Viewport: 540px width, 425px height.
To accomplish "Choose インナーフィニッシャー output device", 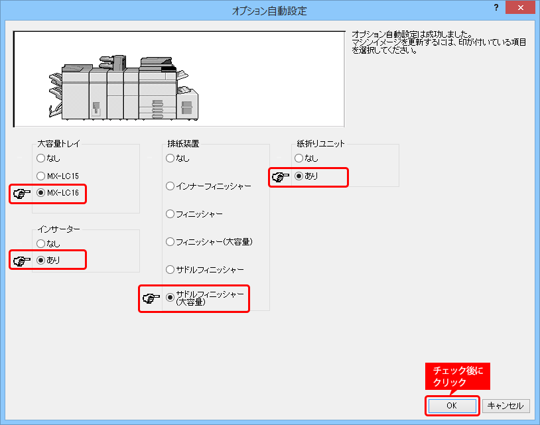I will click(170, 186).
